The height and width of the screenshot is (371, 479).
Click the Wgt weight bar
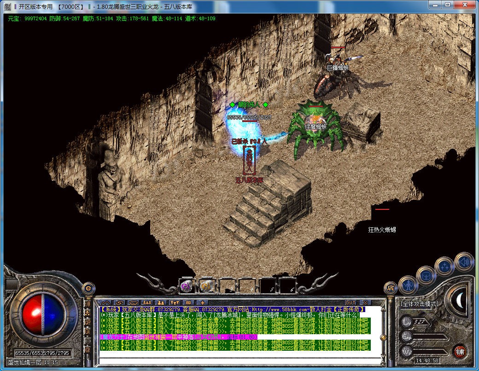(430, 352)
